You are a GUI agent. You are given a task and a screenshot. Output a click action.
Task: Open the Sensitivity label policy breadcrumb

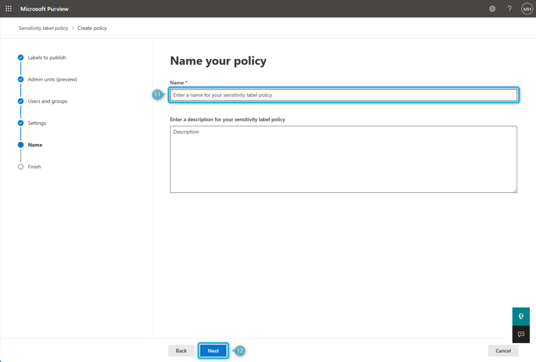point(43,28)
